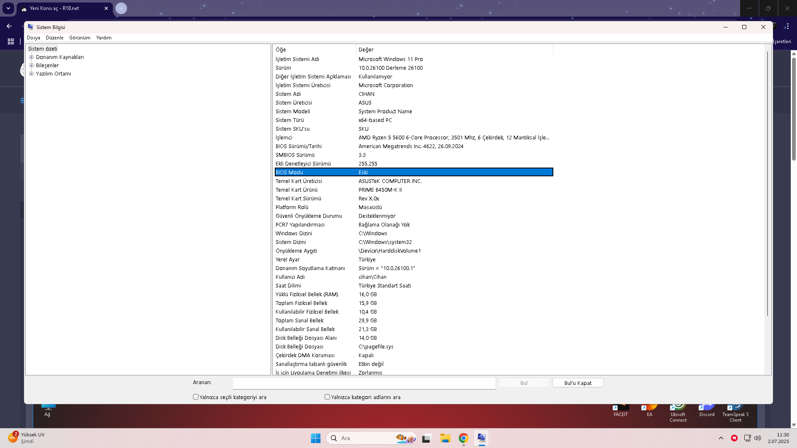Open Task View from the taskbar
Image resolution: width=797 pixels, height=448 pixels.
point(427,438)
